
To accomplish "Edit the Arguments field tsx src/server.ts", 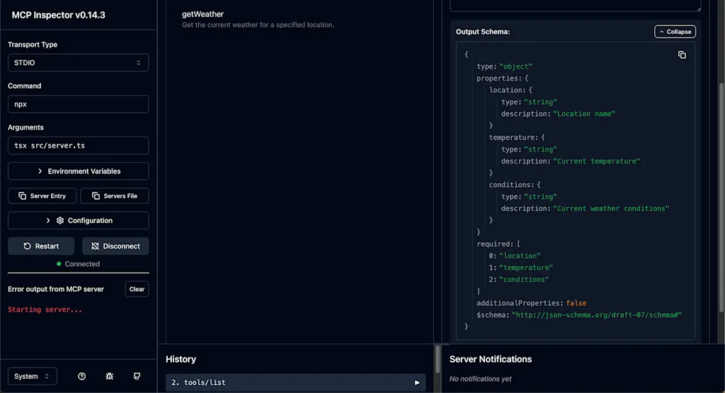I will point(78,146).
